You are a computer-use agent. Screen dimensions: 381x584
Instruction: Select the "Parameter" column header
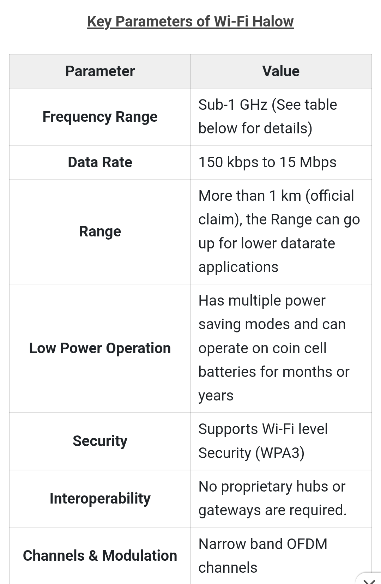[x=100, y=71]
